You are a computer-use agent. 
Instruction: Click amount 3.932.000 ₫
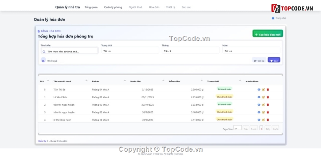coord(197,105)
